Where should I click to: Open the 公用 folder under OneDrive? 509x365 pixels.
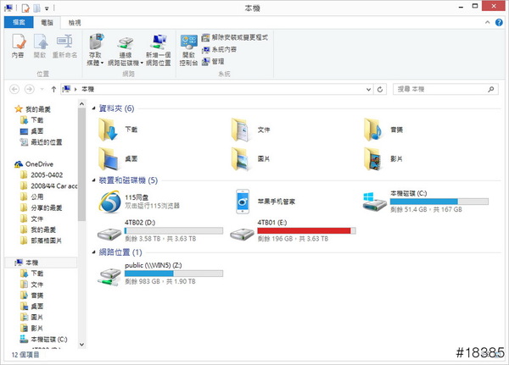(x=31, y=196)
